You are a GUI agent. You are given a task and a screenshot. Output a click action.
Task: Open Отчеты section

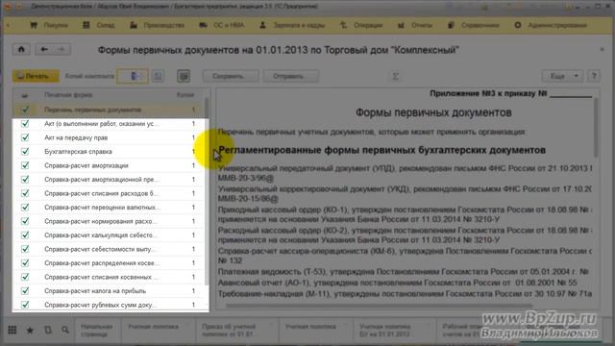tap(414, 26)
